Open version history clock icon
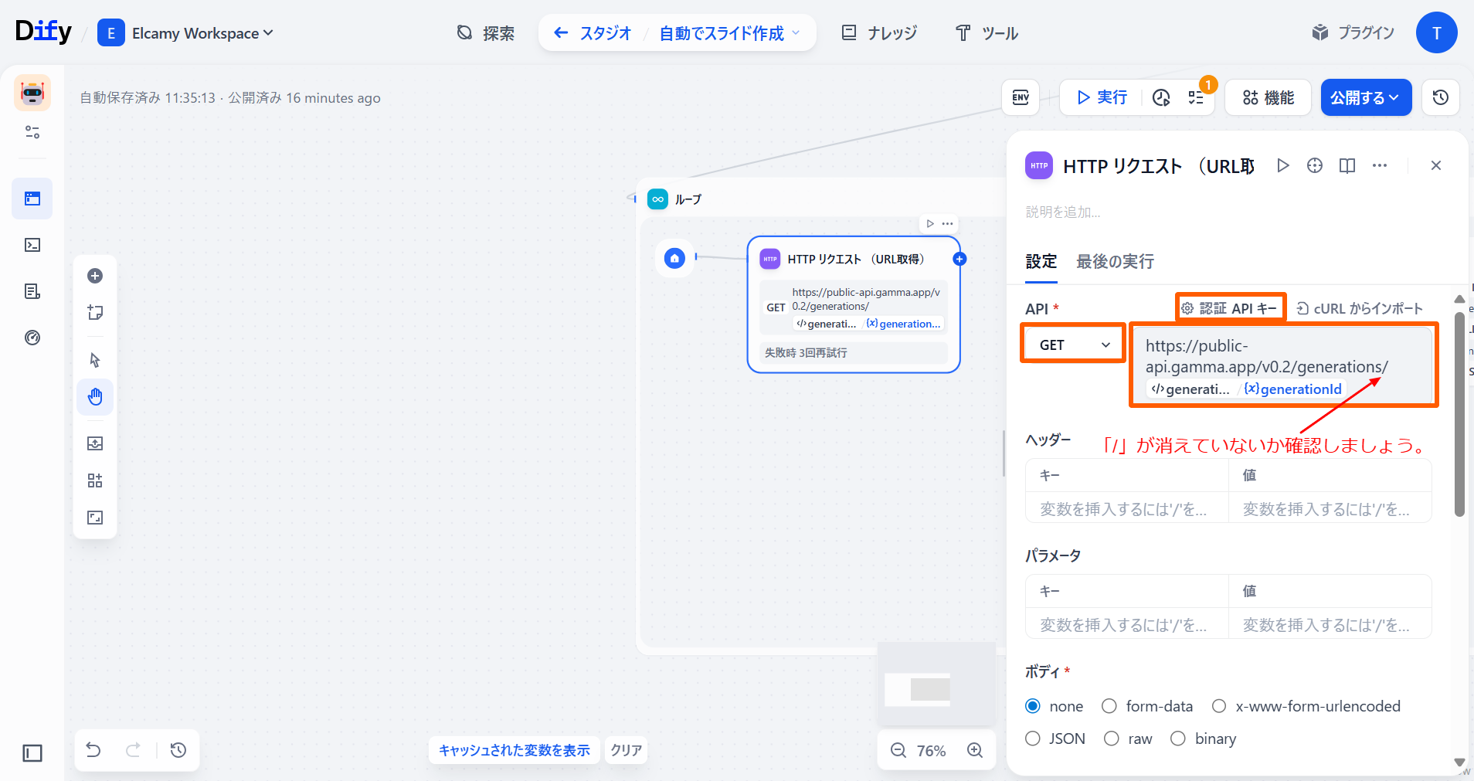The width and height of the screenshot is (1474, 781). [1440, 97]
